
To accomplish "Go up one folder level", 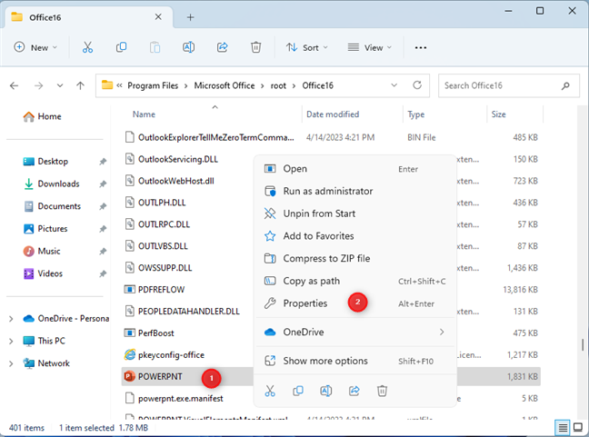I will 80,85.
